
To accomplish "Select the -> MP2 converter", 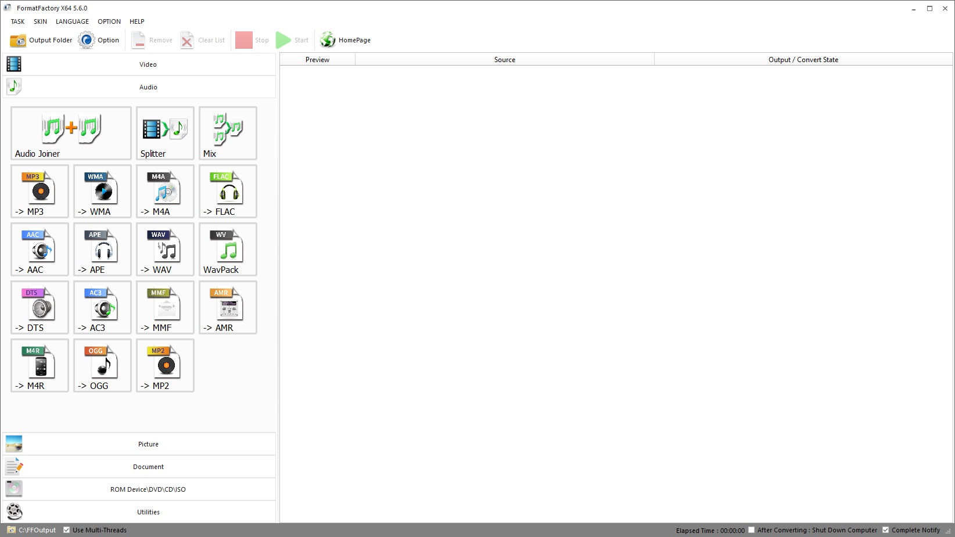I will point(165,365).
